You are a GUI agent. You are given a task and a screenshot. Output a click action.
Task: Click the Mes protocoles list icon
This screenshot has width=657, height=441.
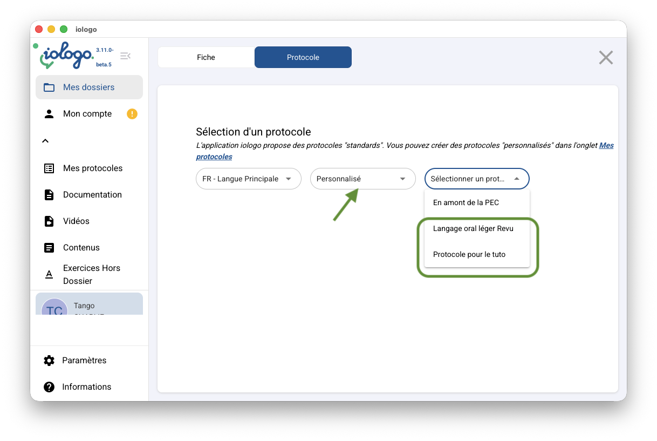coord(49,168)
